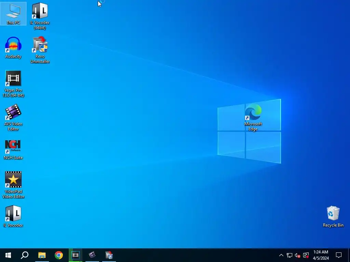This screenshot has width=350, height=262.
Task: Select the Revo Uninstaller desktop shortcut
Action: coord(40,50)
